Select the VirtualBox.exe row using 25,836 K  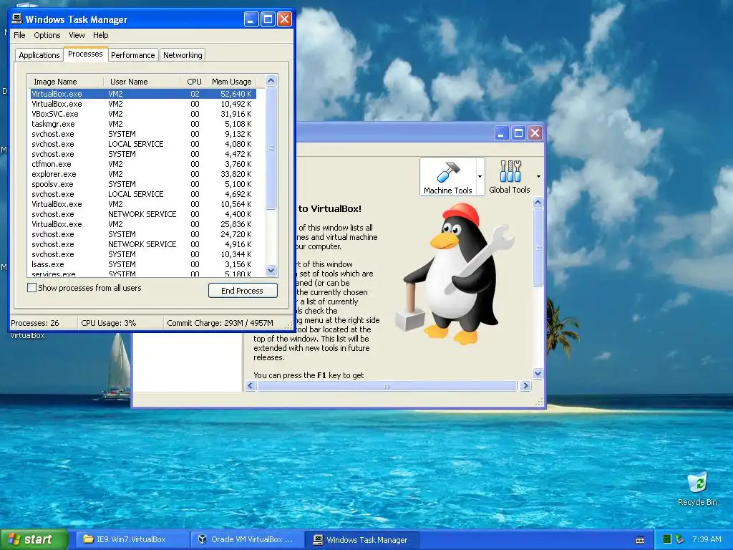tap(143, 224)
